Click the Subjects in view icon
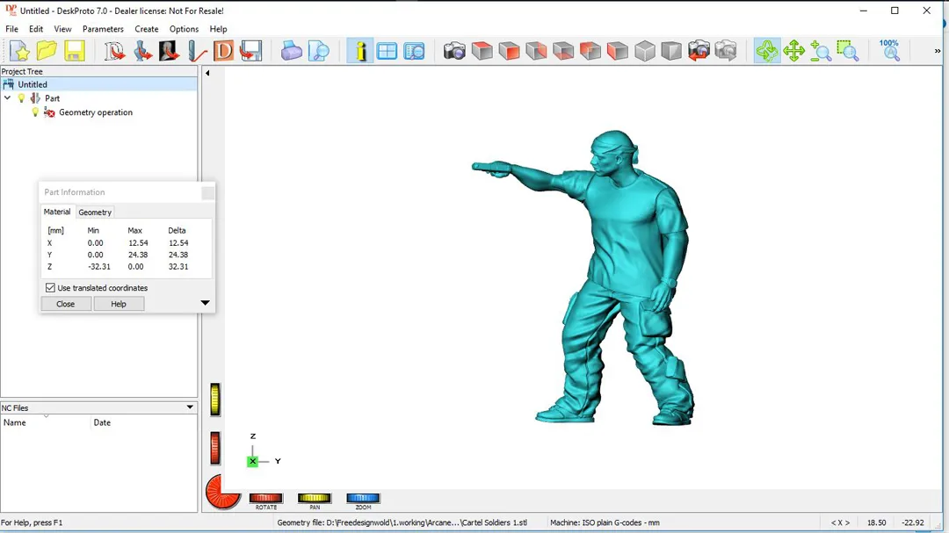Viewport: 949px width, 533px height. (x=414, y=51)
